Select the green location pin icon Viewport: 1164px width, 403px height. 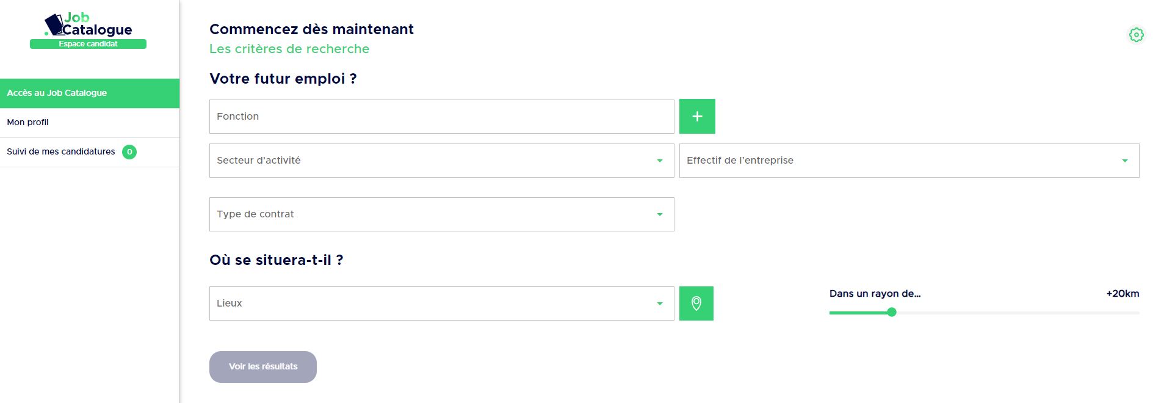point(696,303)
